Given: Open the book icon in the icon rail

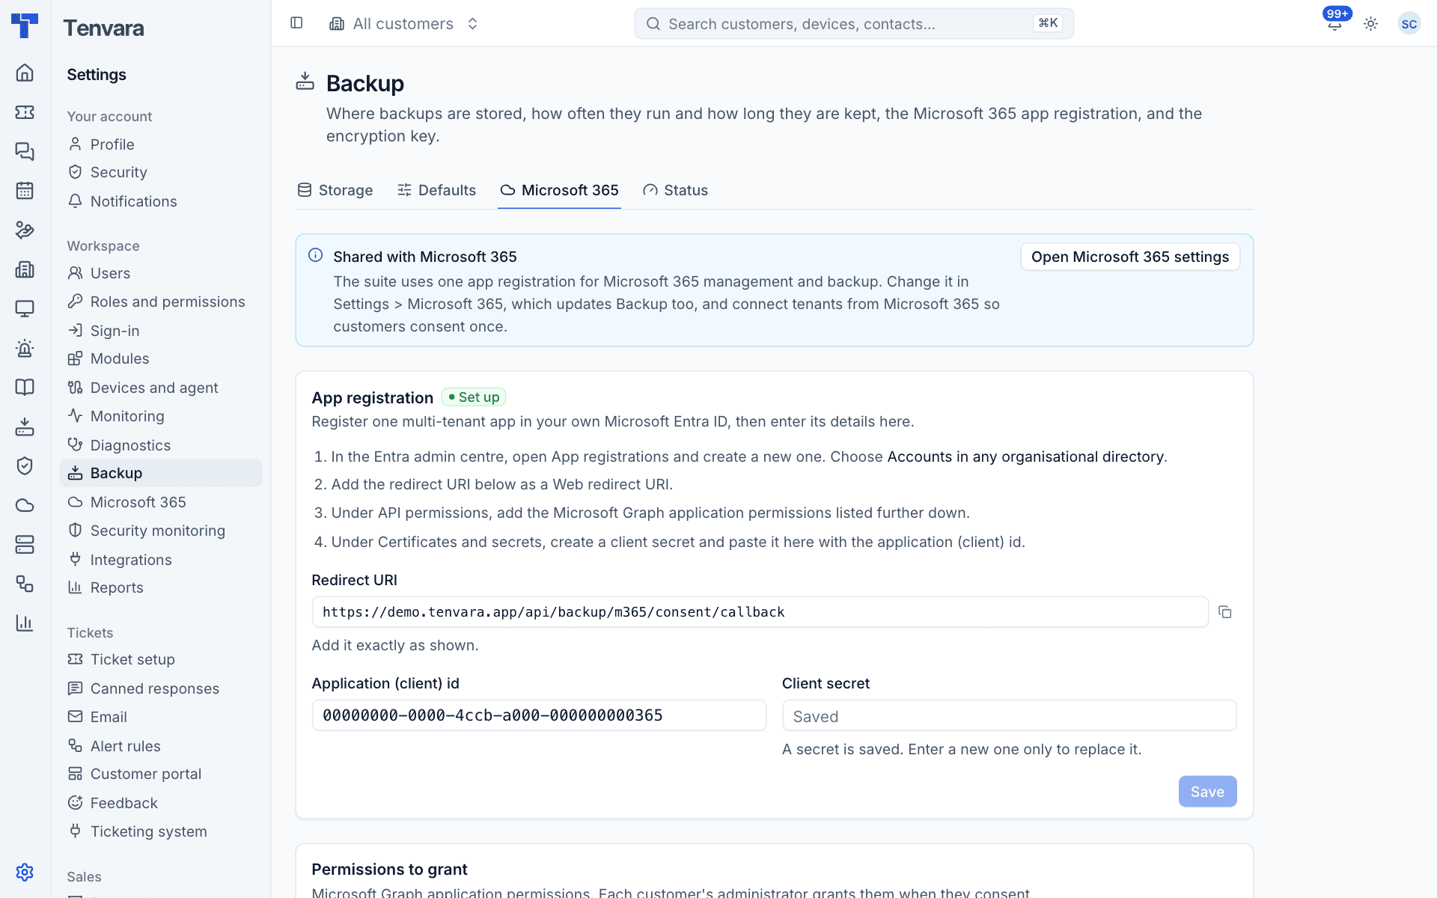Looking at the screenshot, I should tap(25, 387).
